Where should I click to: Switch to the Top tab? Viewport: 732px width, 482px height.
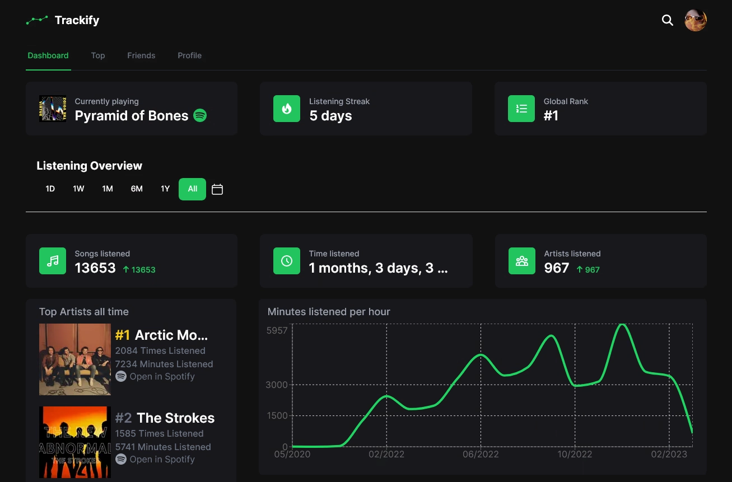(97, 55)
